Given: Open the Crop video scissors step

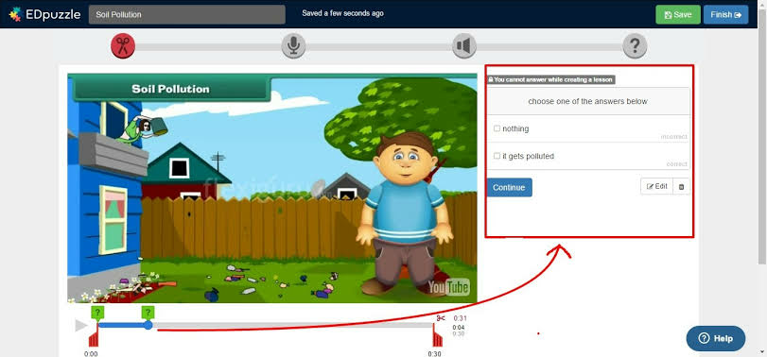Looking at the screenshot, I should tap(123, 46).
